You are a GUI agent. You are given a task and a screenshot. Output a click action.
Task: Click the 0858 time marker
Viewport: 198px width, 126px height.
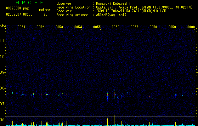pos(153,27)
